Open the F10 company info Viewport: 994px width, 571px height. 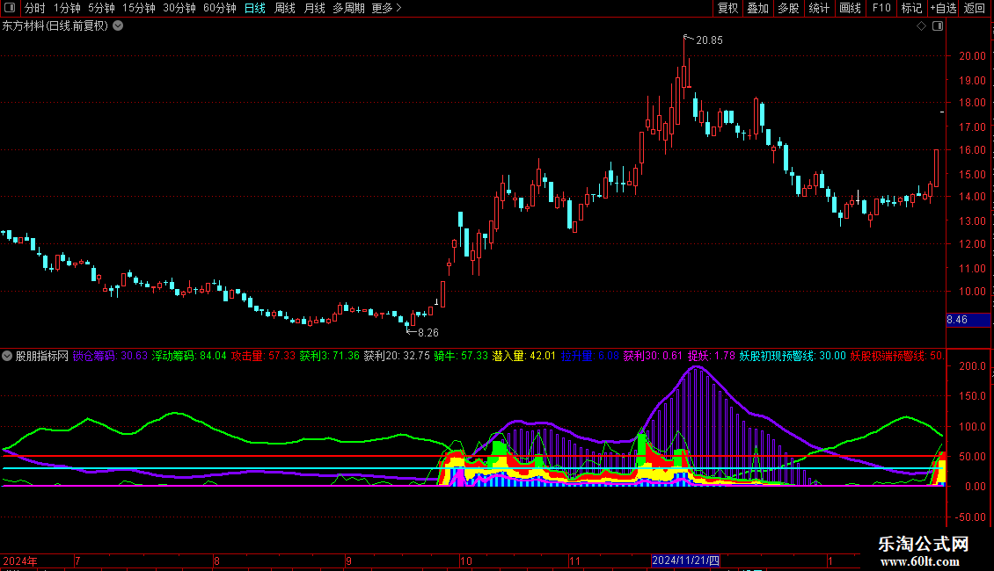coord(881,8)
